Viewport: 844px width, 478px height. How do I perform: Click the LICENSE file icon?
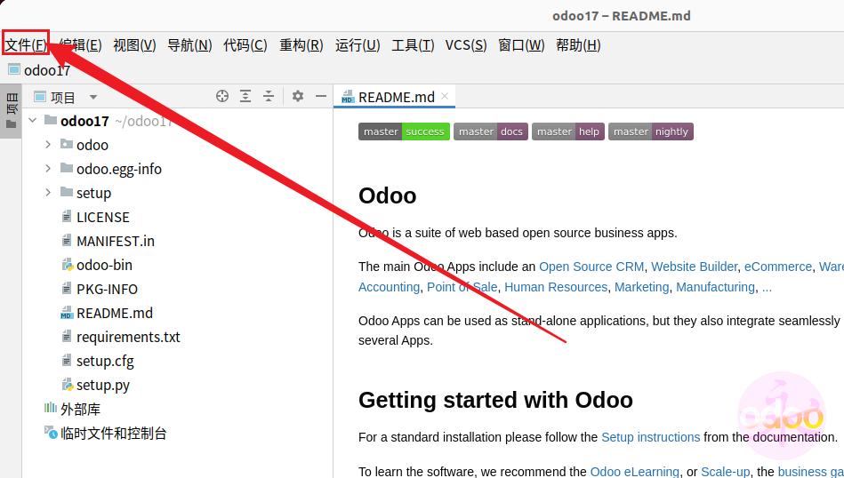(67, 217)
